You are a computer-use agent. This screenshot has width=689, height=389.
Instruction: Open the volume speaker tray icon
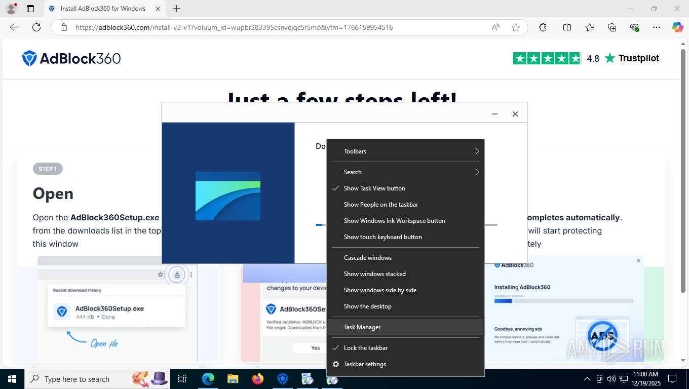click(x=611, y=379)
